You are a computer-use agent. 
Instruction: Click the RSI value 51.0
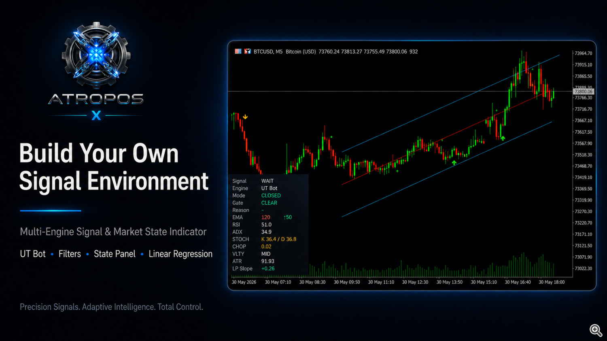(x=266, y=225)
